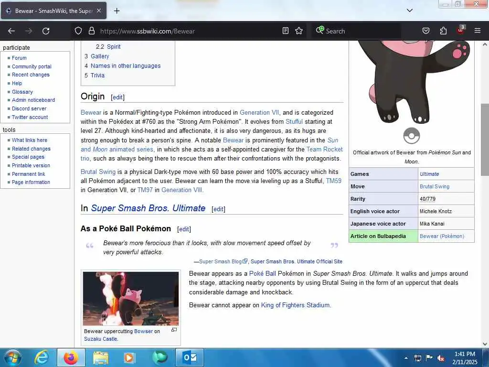Jump to 2.2 Spirit contents entry
The image size is (489, 367).
tap(108, 47)
